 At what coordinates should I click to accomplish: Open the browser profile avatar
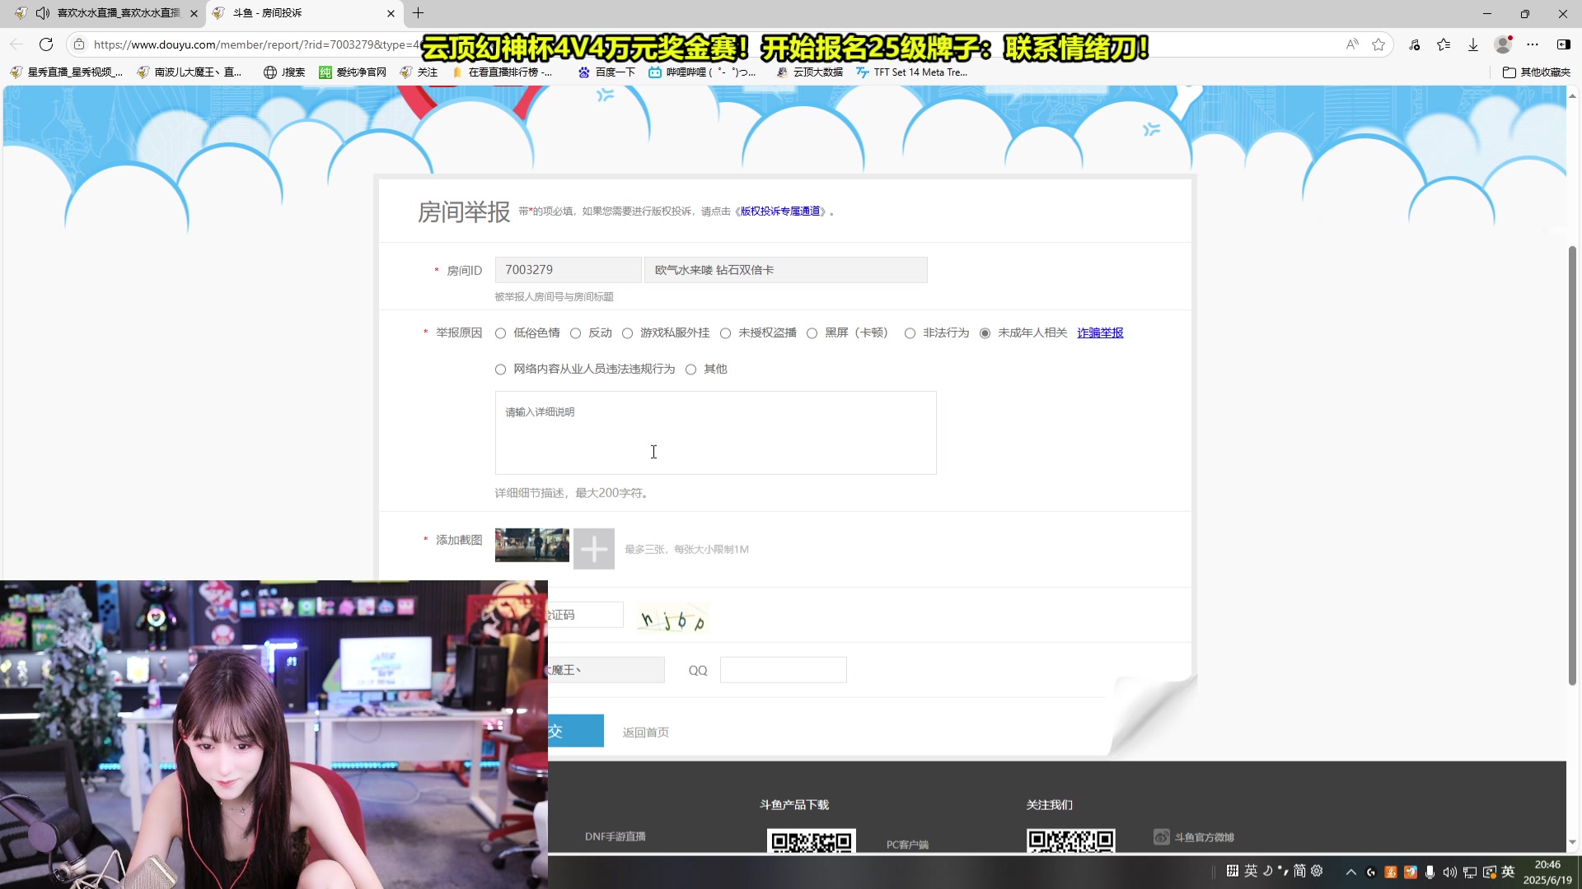[1504, 44]
